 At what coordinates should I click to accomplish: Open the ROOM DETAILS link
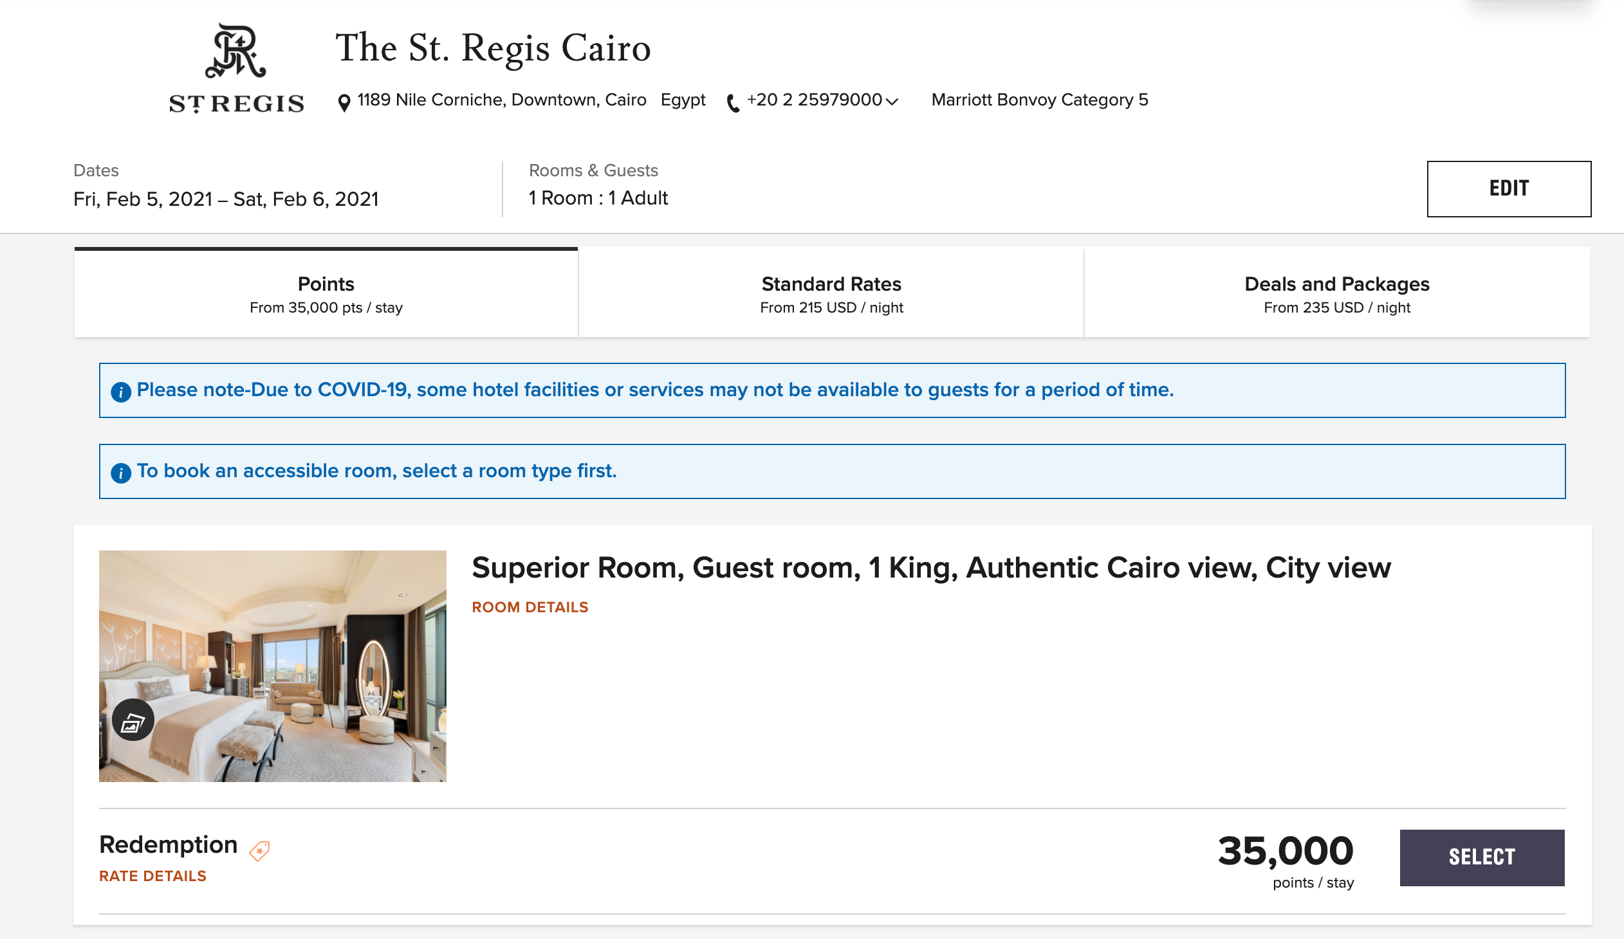point(530,607)
